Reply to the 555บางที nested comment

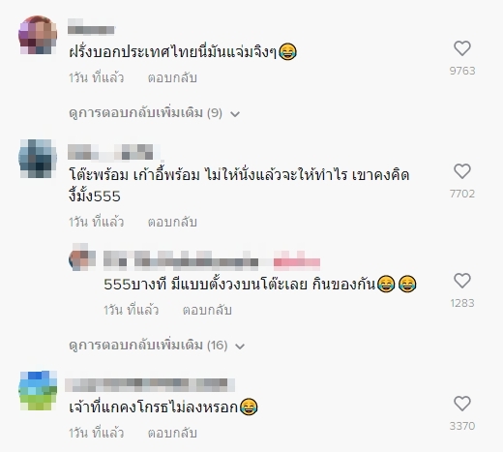207,311
